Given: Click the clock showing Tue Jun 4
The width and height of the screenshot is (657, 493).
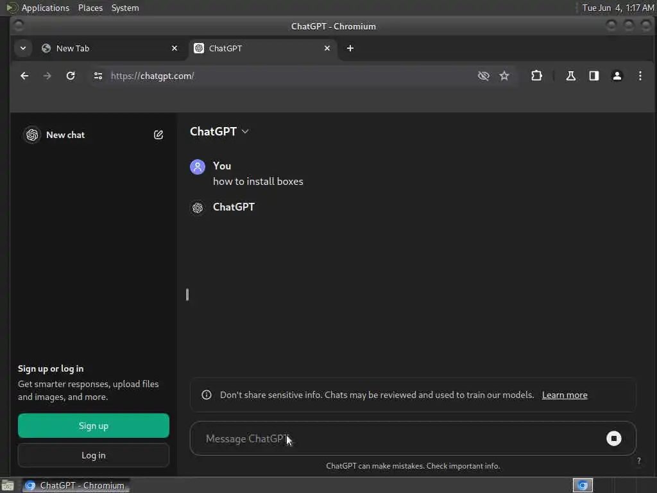Looking at the screenshot, I should click(618, 8).
